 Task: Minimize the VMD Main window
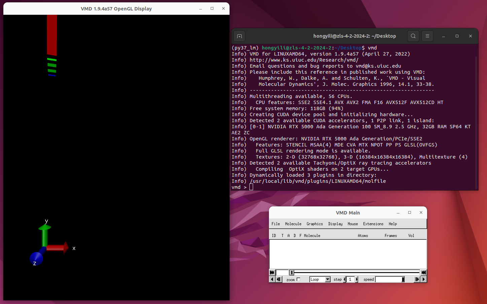click(x=398, y=213)
